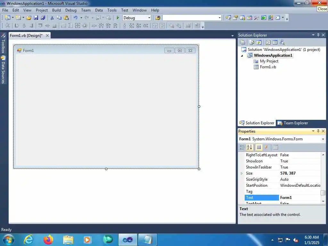Image resolution: width=328 pixels, height=246 pixels.
Task: Select Form1.vb in Solution Explorer
Action: (x=268, y=67)
